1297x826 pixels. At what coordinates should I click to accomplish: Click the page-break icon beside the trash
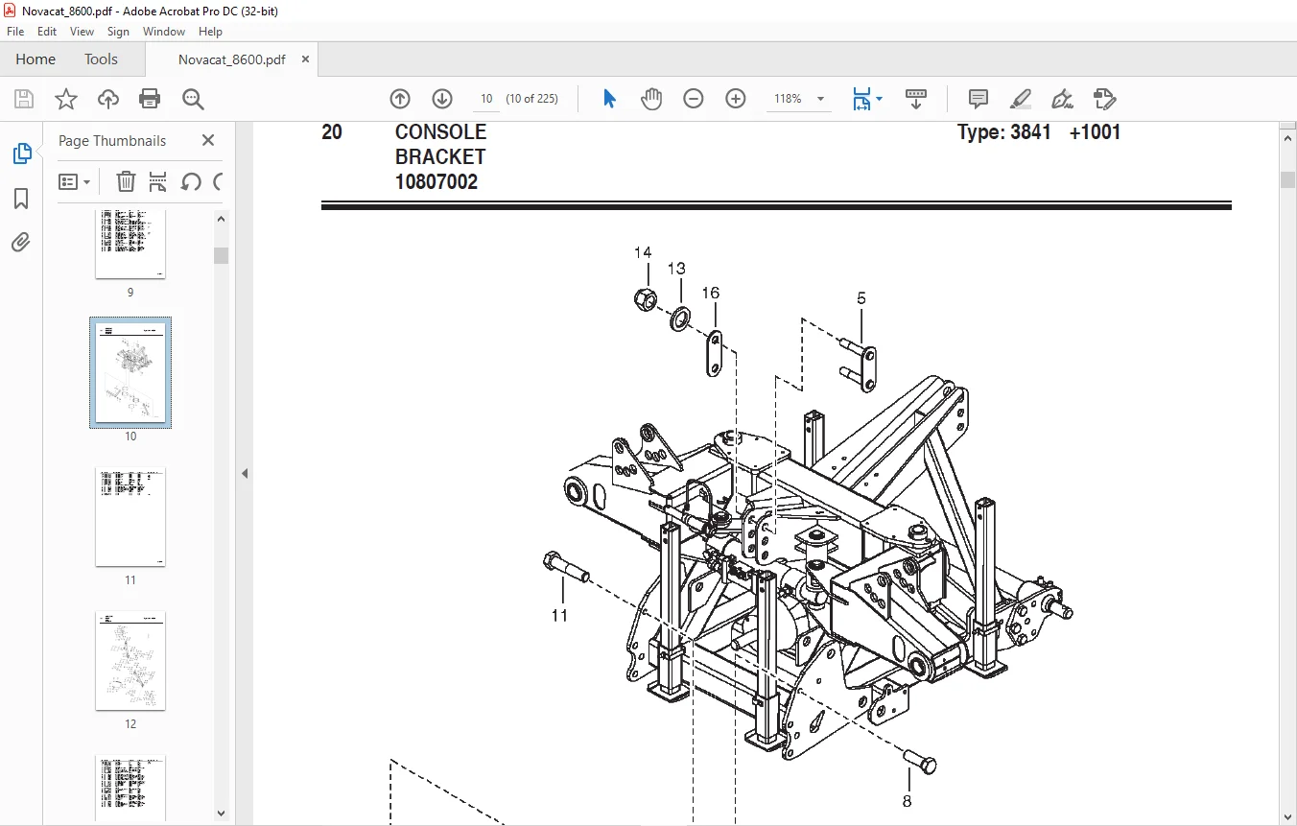(x=158, y=181)
